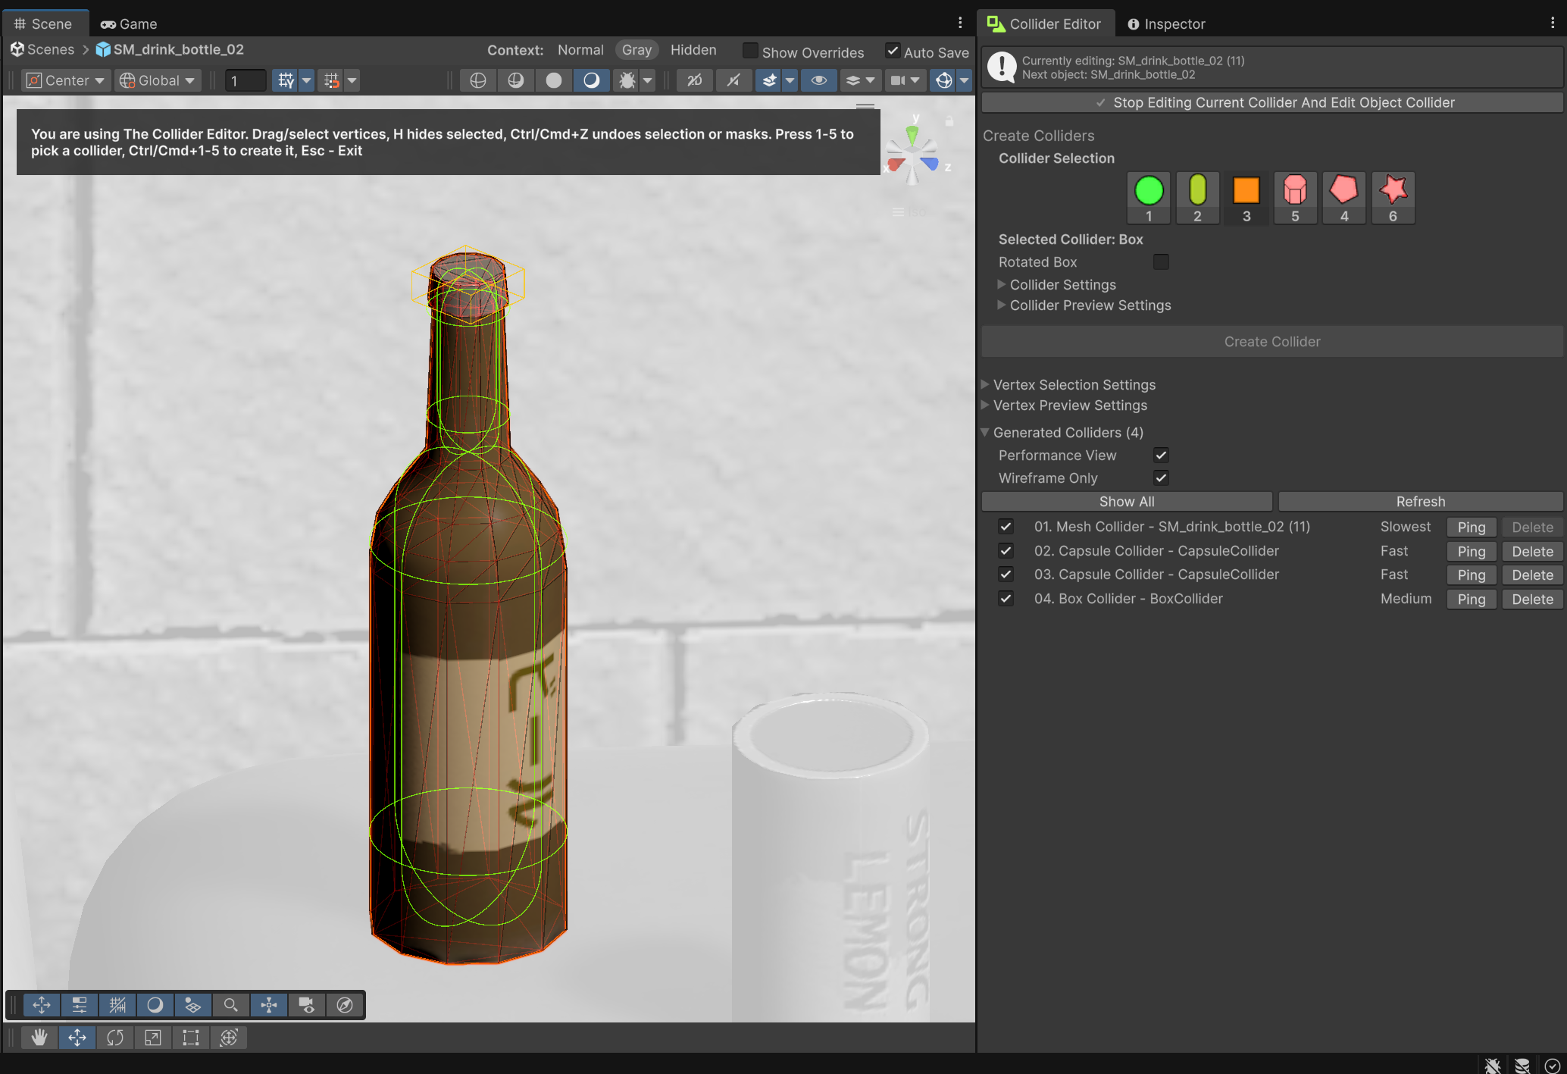Click the camera with eye overlay icon
The width and height of the screenshot is (1567, 1074).
[x=307, y=1005]
